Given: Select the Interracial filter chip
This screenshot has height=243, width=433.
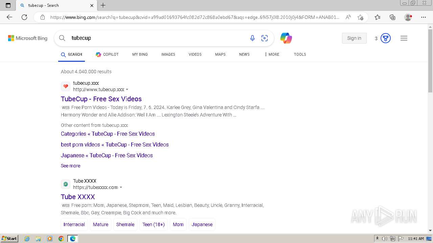Looking at the screenshot, I should click(x=74, y=224).
